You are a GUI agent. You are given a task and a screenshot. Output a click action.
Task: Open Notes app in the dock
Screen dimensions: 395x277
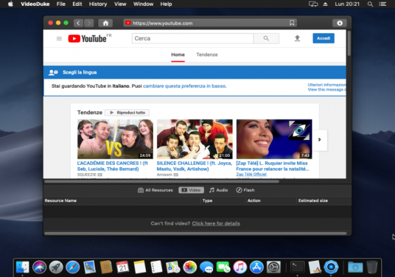pos(139,267)
